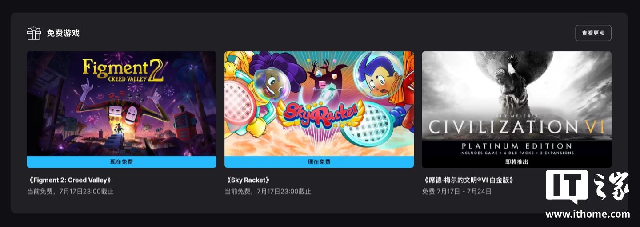Open the 《Sky Racket》 title link
640x227 pixels.
[248, 180]
